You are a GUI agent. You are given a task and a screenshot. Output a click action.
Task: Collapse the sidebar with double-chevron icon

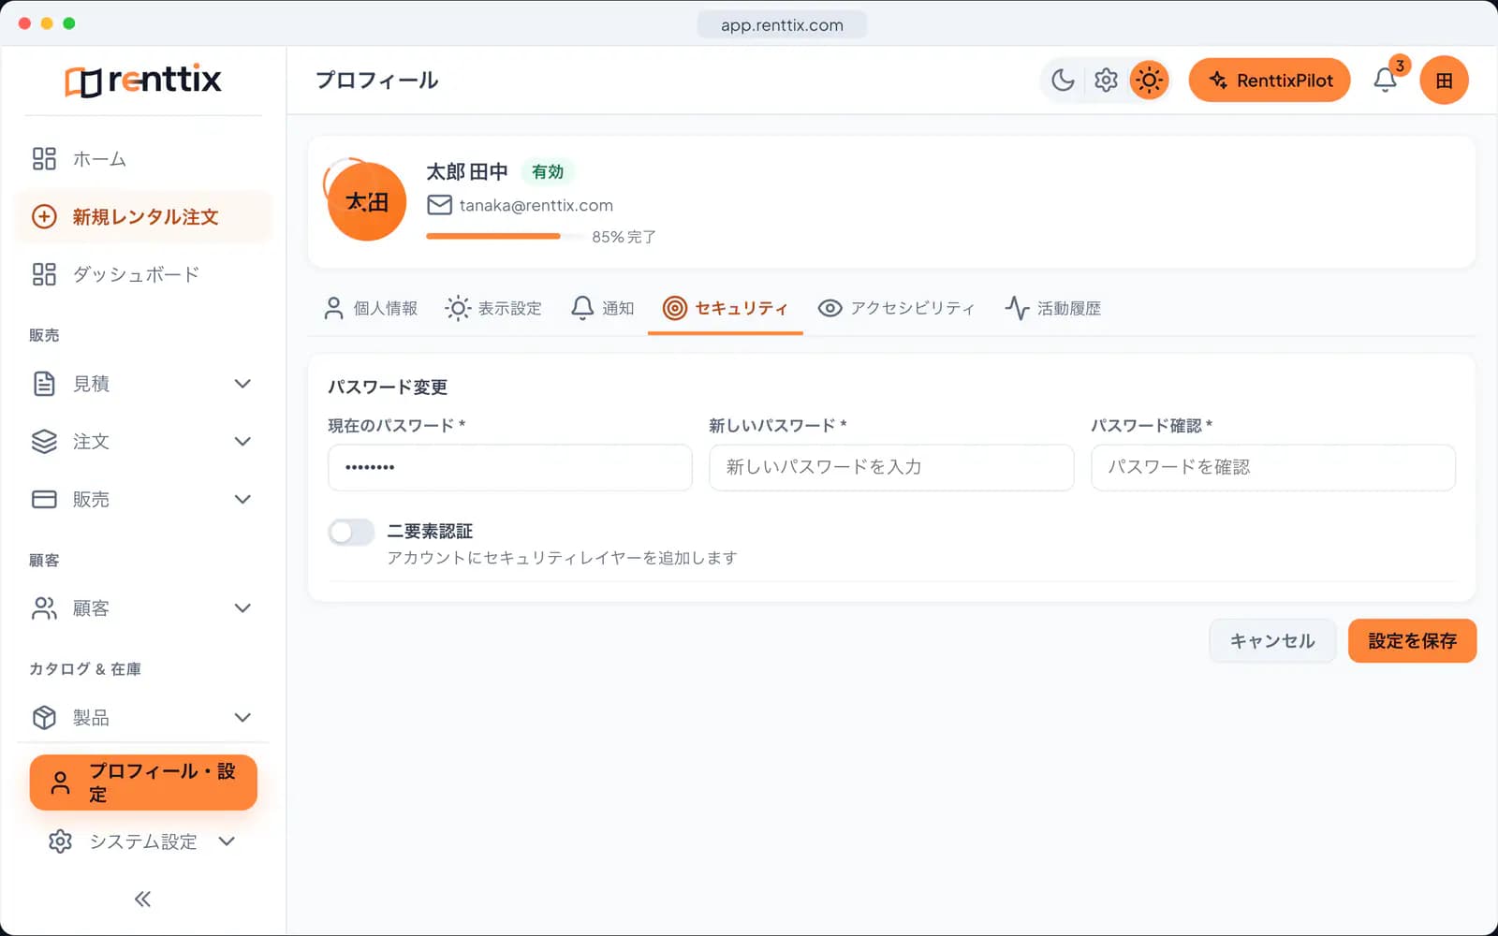tap(142, 899)
